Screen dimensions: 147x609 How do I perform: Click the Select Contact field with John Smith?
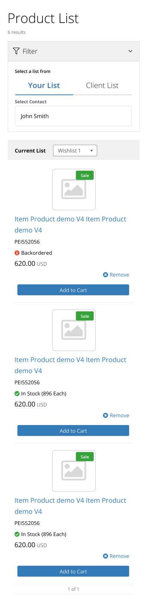73,116
